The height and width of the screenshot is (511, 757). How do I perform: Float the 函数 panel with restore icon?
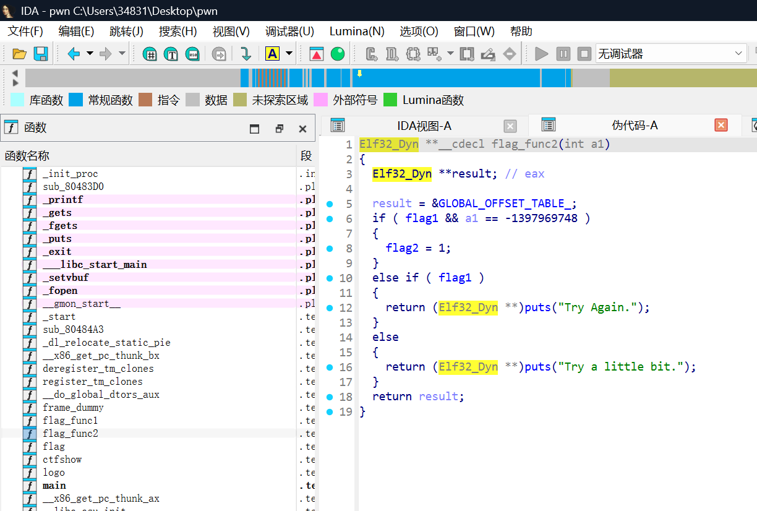click(279, 129)
